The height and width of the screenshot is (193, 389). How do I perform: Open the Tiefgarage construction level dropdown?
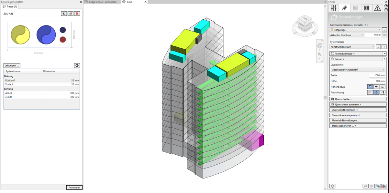(355, 30)
